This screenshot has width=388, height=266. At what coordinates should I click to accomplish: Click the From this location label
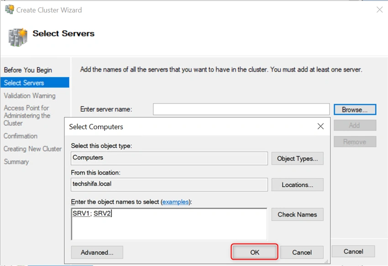pyautogui.click(x=95, y=172)
